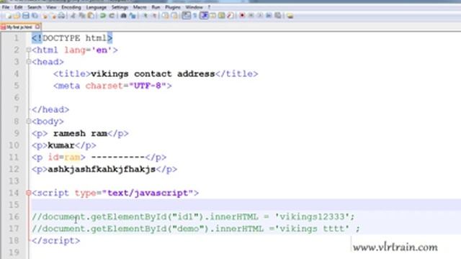
Task: Toggle Word Wrap in the toolbar
Action: click(186, 16)
